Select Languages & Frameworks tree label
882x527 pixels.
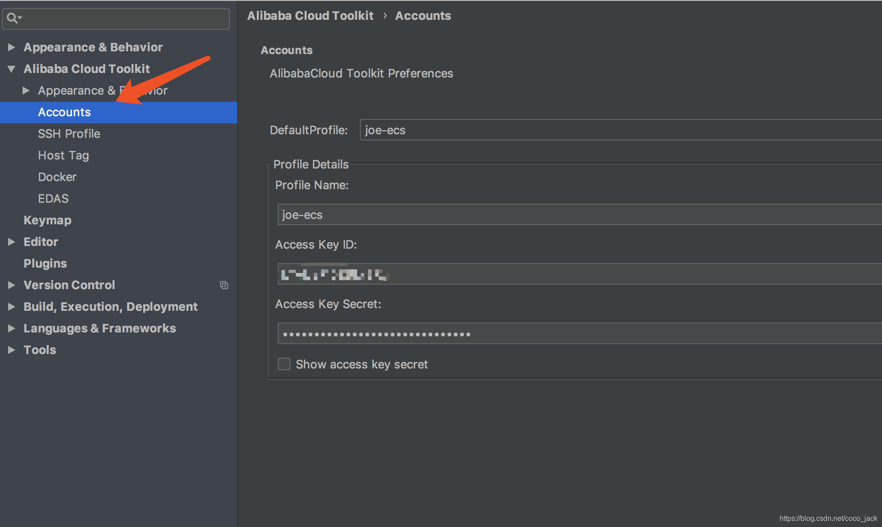[x=100, y=328]
